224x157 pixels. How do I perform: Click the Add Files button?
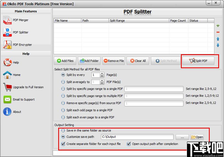click(65, 61)
